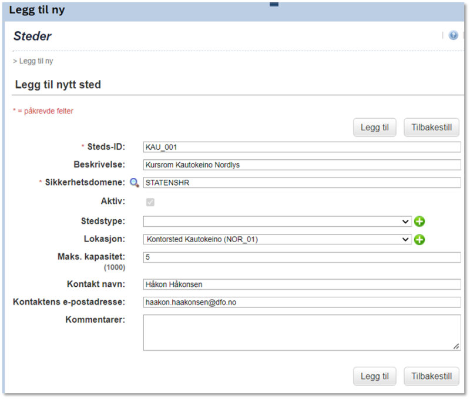470x399 pixels.
Task: Click the Kontaktens e-postadresse field
Action: click(x=302, y=302)
